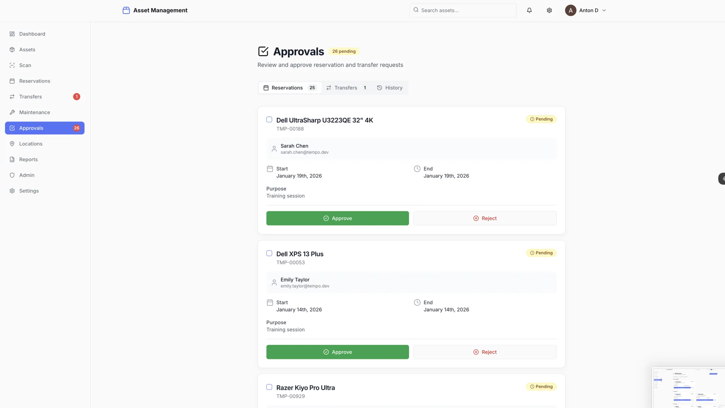Approve the Dell UltraSharp reservation
This screenshot has width=725, height=408.
(337, 219)
